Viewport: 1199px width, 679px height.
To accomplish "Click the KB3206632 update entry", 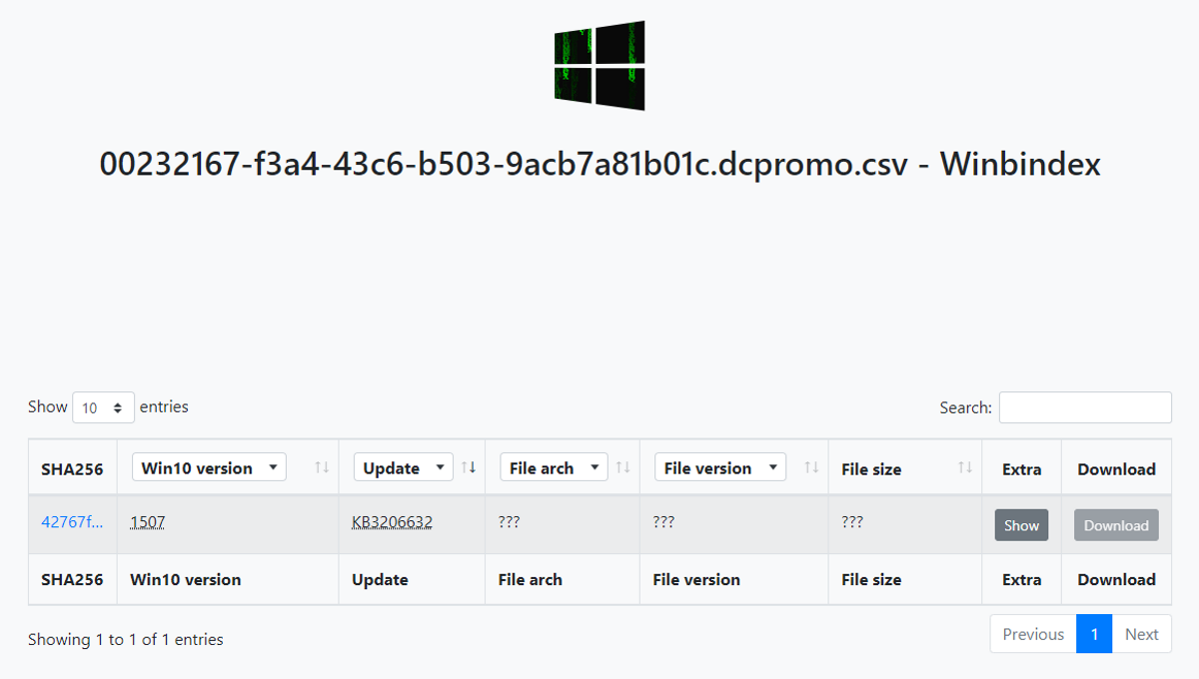I will (x=392, y=522).
